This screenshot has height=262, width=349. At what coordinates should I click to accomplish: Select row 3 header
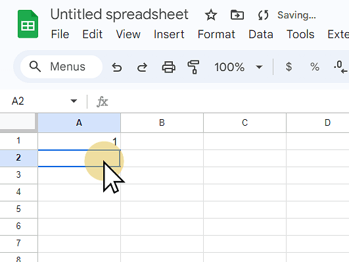point(18,175)
